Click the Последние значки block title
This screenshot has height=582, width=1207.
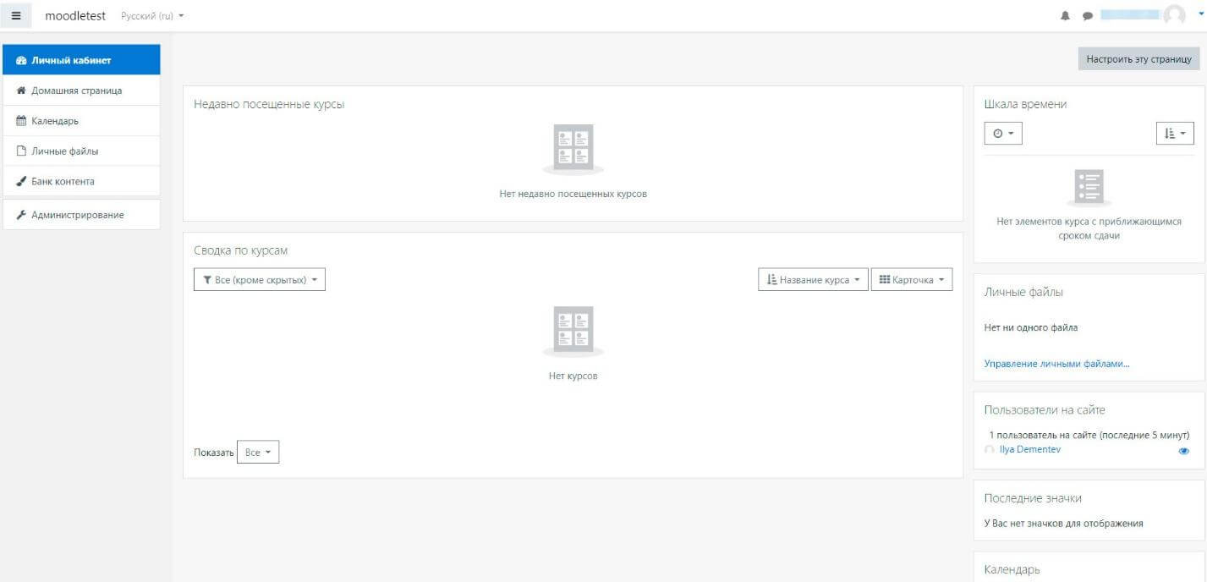click(x=1033, y=498)
